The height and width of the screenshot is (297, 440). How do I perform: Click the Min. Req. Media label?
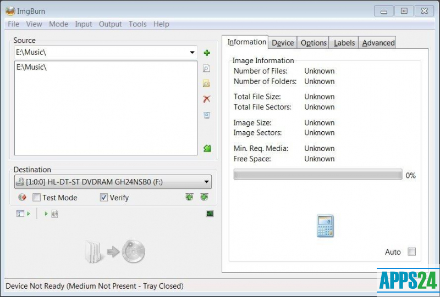261,148
